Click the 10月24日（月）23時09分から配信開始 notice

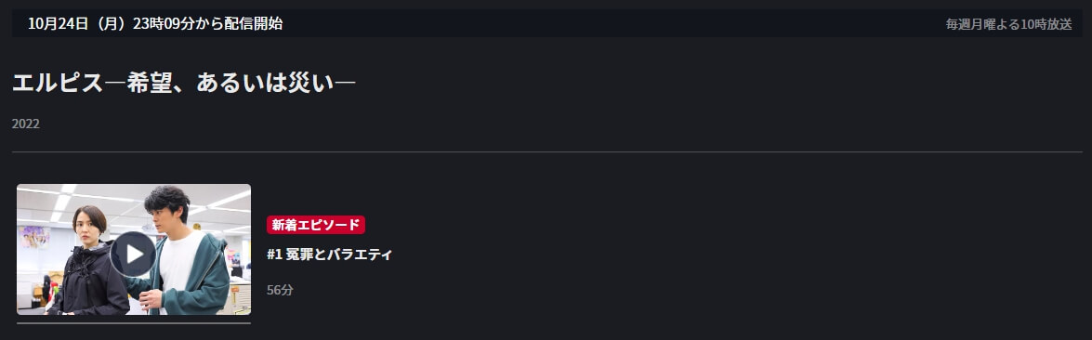tap(155, 23)
